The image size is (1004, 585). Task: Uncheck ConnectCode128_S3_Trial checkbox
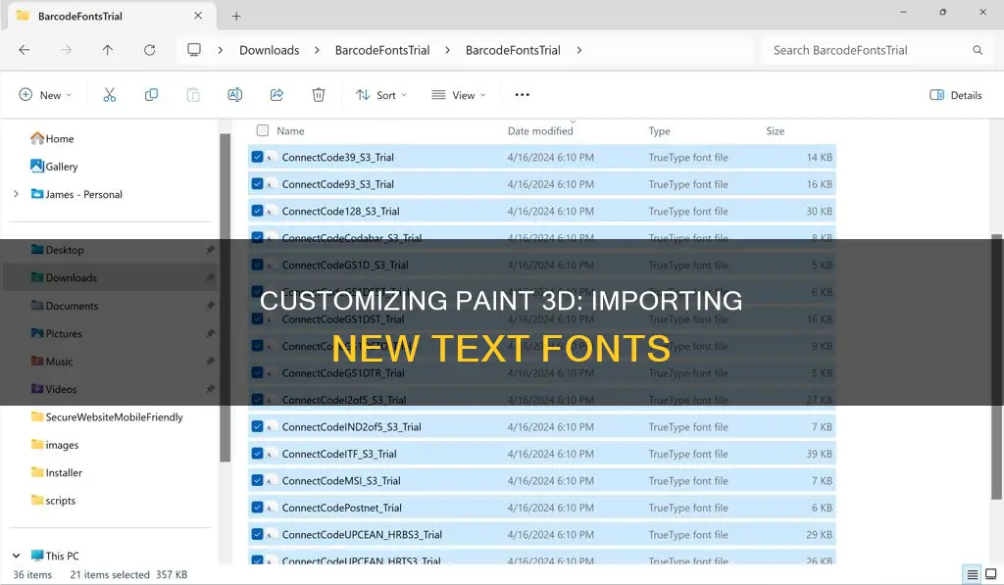(x=258, y=211)
